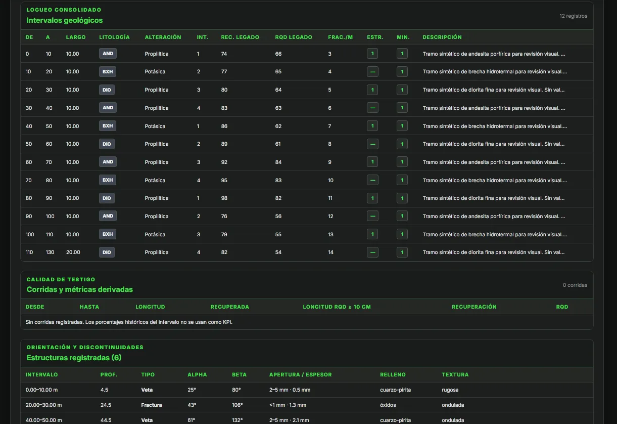This screenshot has width=617, height=424.
Task: Click the 'Intervalos geológicos' section title
Action: pyautogui.click(x=65, y=20)
